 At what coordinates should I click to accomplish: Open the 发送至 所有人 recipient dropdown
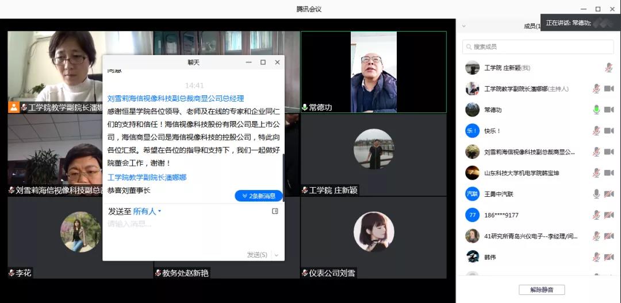click(x=147, y=212)
